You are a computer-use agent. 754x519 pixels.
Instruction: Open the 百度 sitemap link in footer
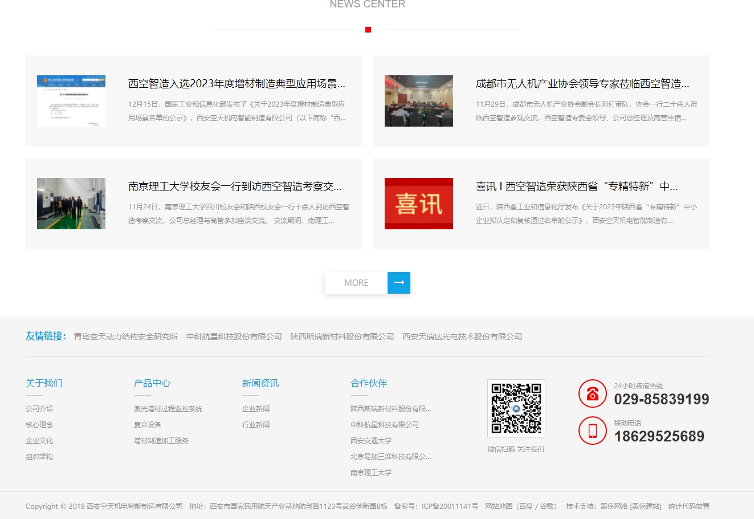pyautogui.click(x=526, y=506)
